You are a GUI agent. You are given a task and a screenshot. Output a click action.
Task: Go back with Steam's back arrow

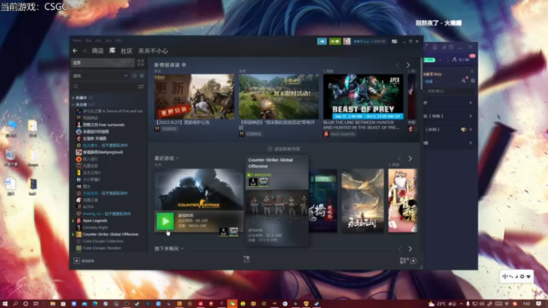coord(75,51)
